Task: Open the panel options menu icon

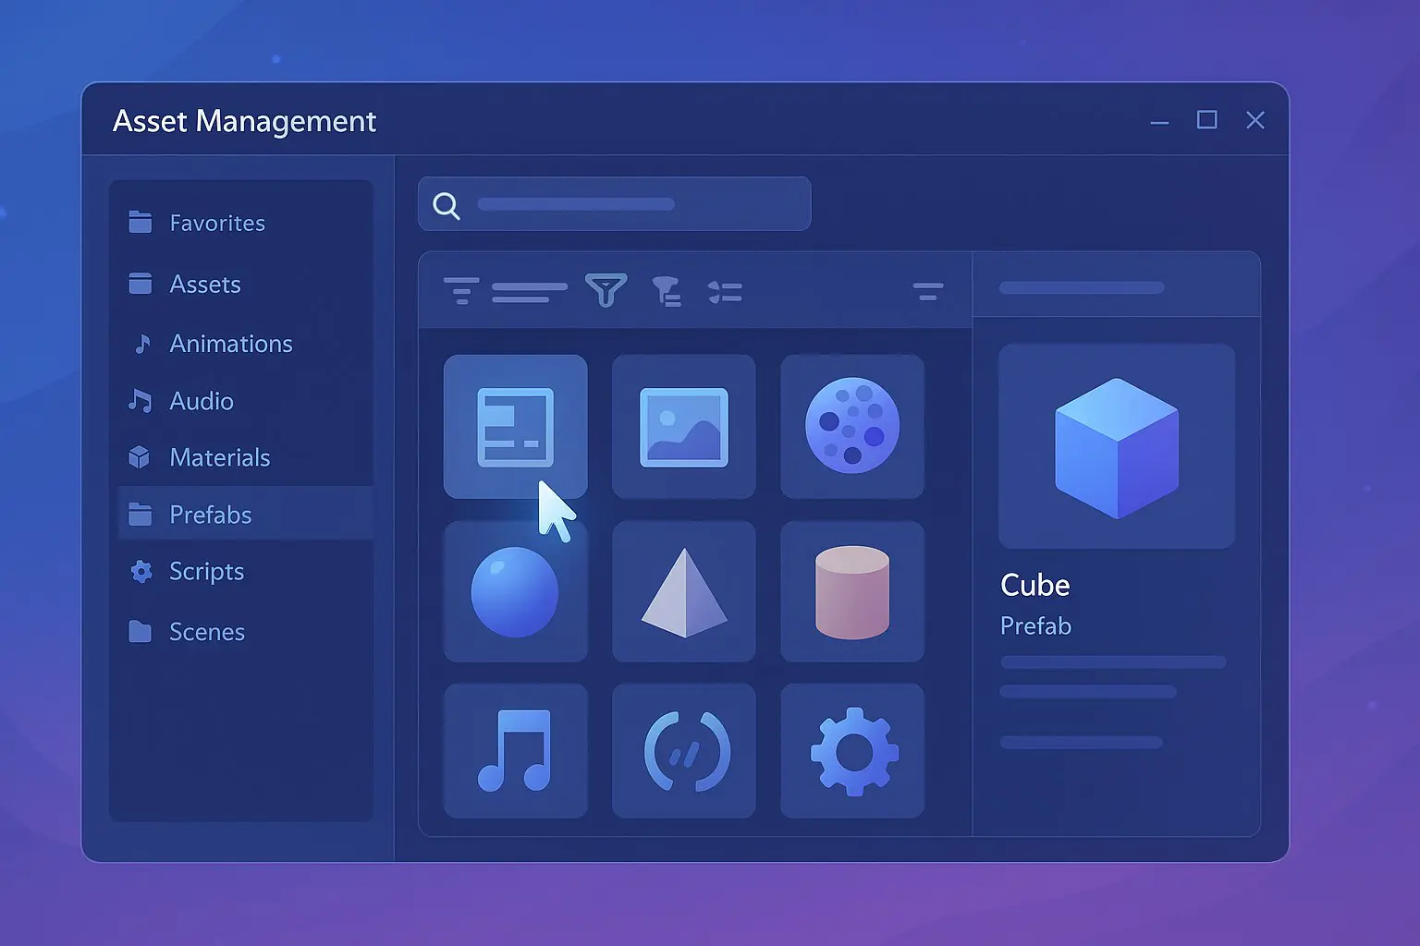Action: pyautogui.click(x=927, y=292)
